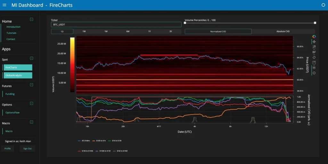
Task: Open the hamburger navigation menu
Action: point(4,5)
